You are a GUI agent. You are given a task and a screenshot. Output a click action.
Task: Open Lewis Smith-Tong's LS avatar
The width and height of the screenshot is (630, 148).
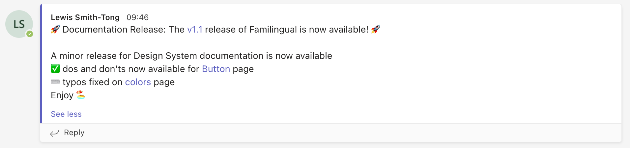[x=19, y=24]
